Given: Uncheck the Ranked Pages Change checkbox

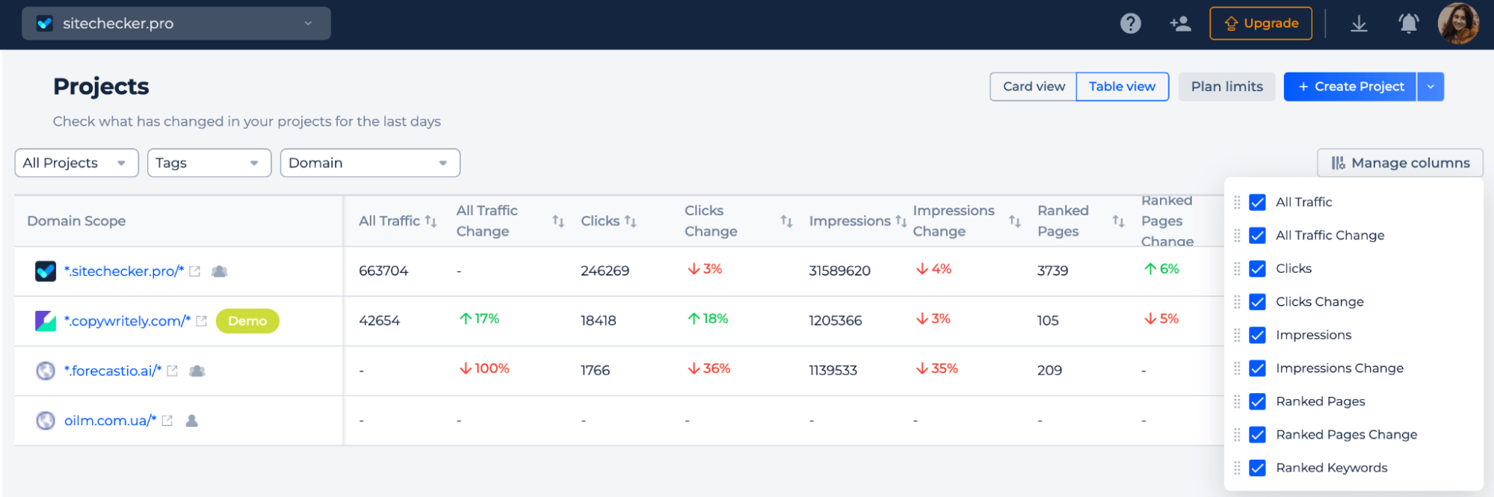Looking at the screenshot, I should (1257, 435).
